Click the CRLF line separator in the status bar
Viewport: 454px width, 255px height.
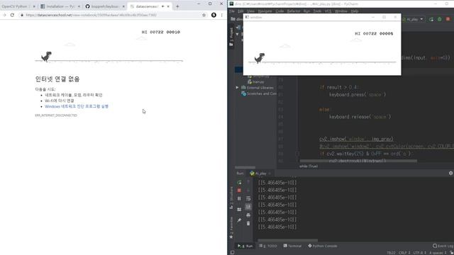tap(404, 253)
